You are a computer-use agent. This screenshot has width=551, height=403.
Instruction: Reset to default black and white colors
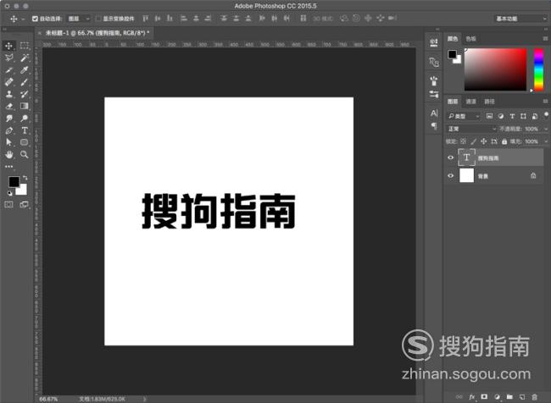coord(9,193)
